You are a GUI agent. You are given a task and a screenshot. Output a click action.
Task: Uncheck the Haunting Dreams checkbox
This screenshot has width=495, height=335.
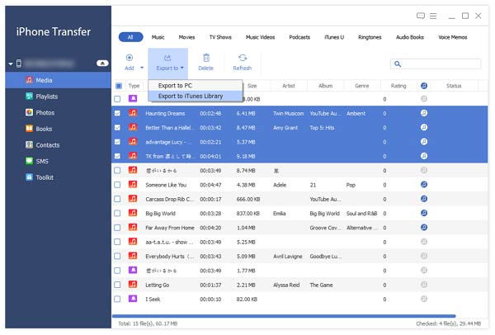tap(117, 113)
